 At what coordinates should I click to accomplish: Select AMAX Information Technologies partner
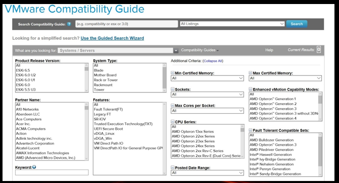click(42, 153)
